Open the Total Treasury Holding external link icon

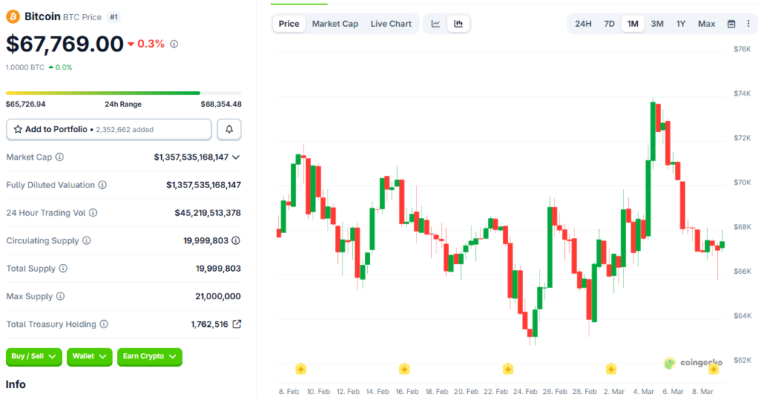point(237,325)
